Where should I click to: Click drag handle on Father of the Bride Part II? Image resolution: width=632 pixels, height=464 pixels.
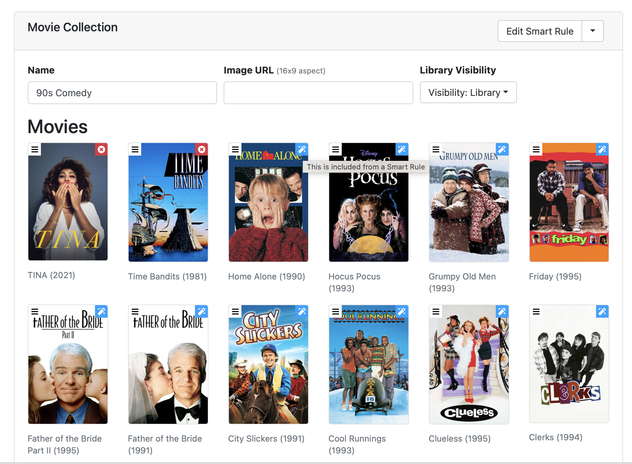(x=35, y=311)
